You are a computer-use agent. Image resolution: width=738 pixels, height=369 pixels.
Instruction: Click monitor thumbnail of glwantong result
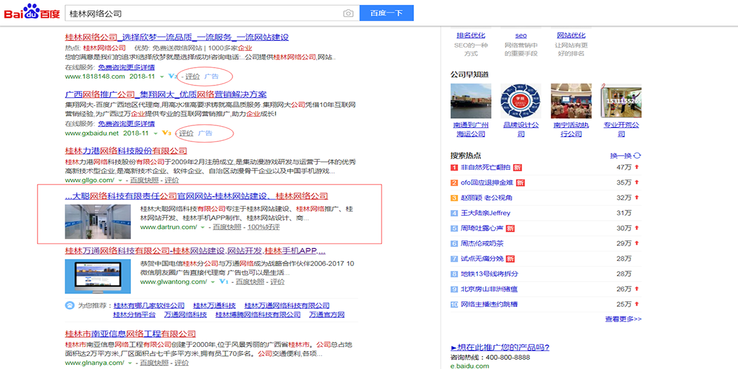click(98, 276)
